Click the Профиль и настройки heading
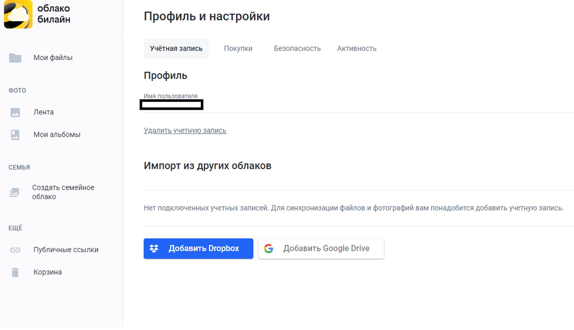Image resolution: width=574 pixels, height=330 pixels. pos(207,16)
